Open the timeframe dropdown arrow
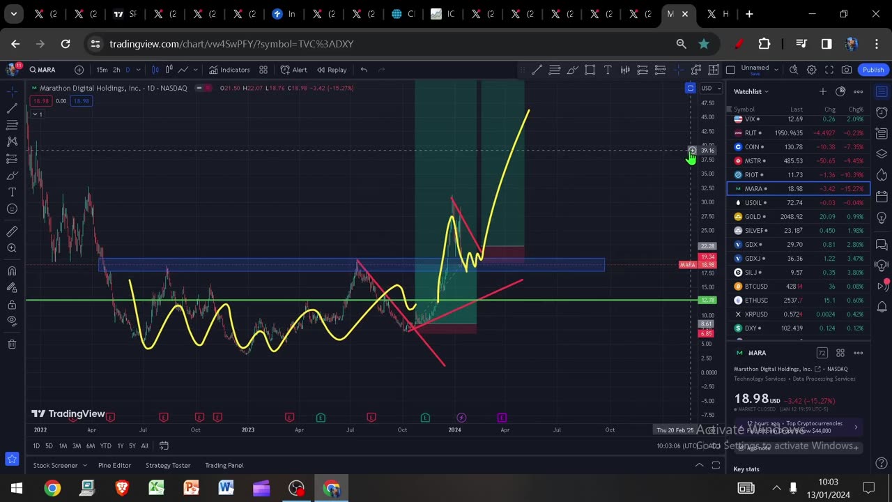This screenshot has width=892, height=502. pos(138,70)
